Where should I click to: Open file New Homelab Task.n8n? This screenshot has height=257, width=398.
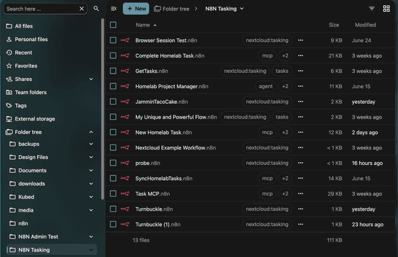click(163, 132)
